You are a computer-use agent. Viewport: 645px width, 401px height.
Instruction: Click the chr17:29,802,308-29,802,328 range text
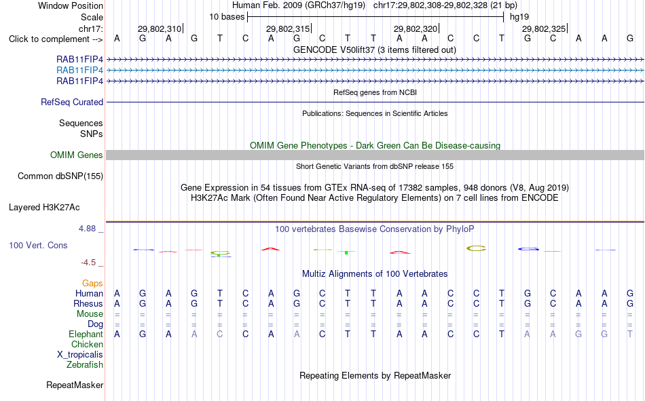(445, 5)
